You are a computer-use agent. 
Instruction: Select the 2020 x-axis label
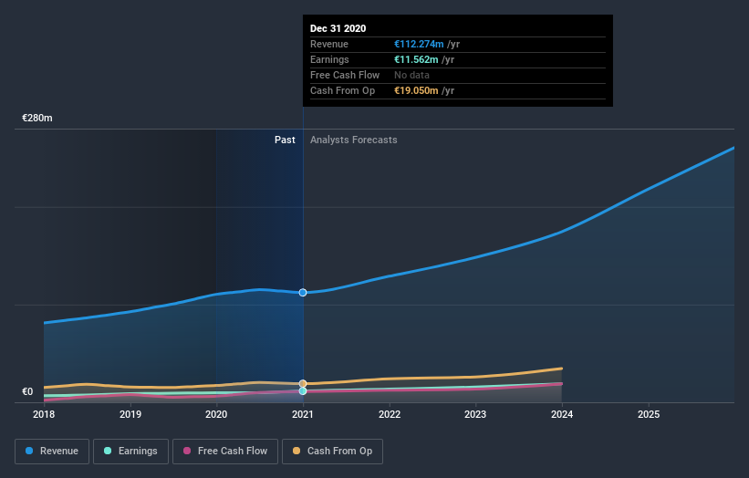pyautogui.click(x=216, y=414)
